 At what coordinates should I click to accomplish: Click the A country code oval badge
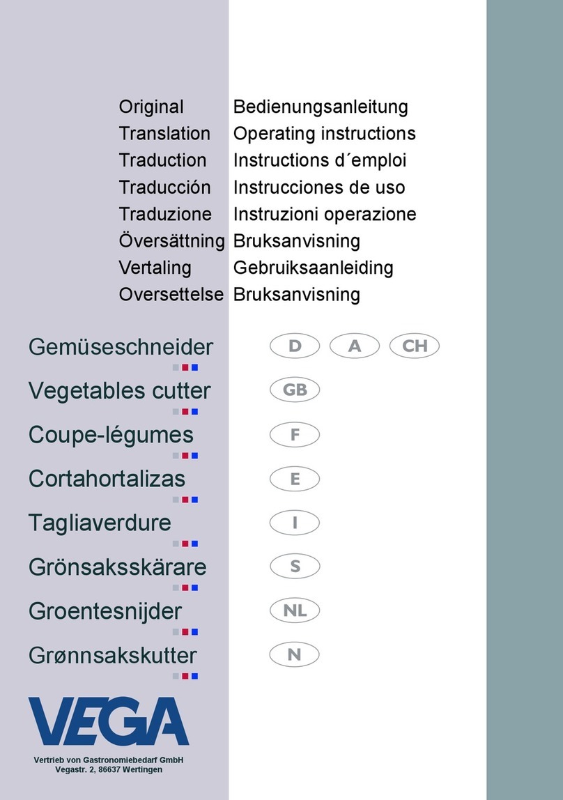[355, 346]
